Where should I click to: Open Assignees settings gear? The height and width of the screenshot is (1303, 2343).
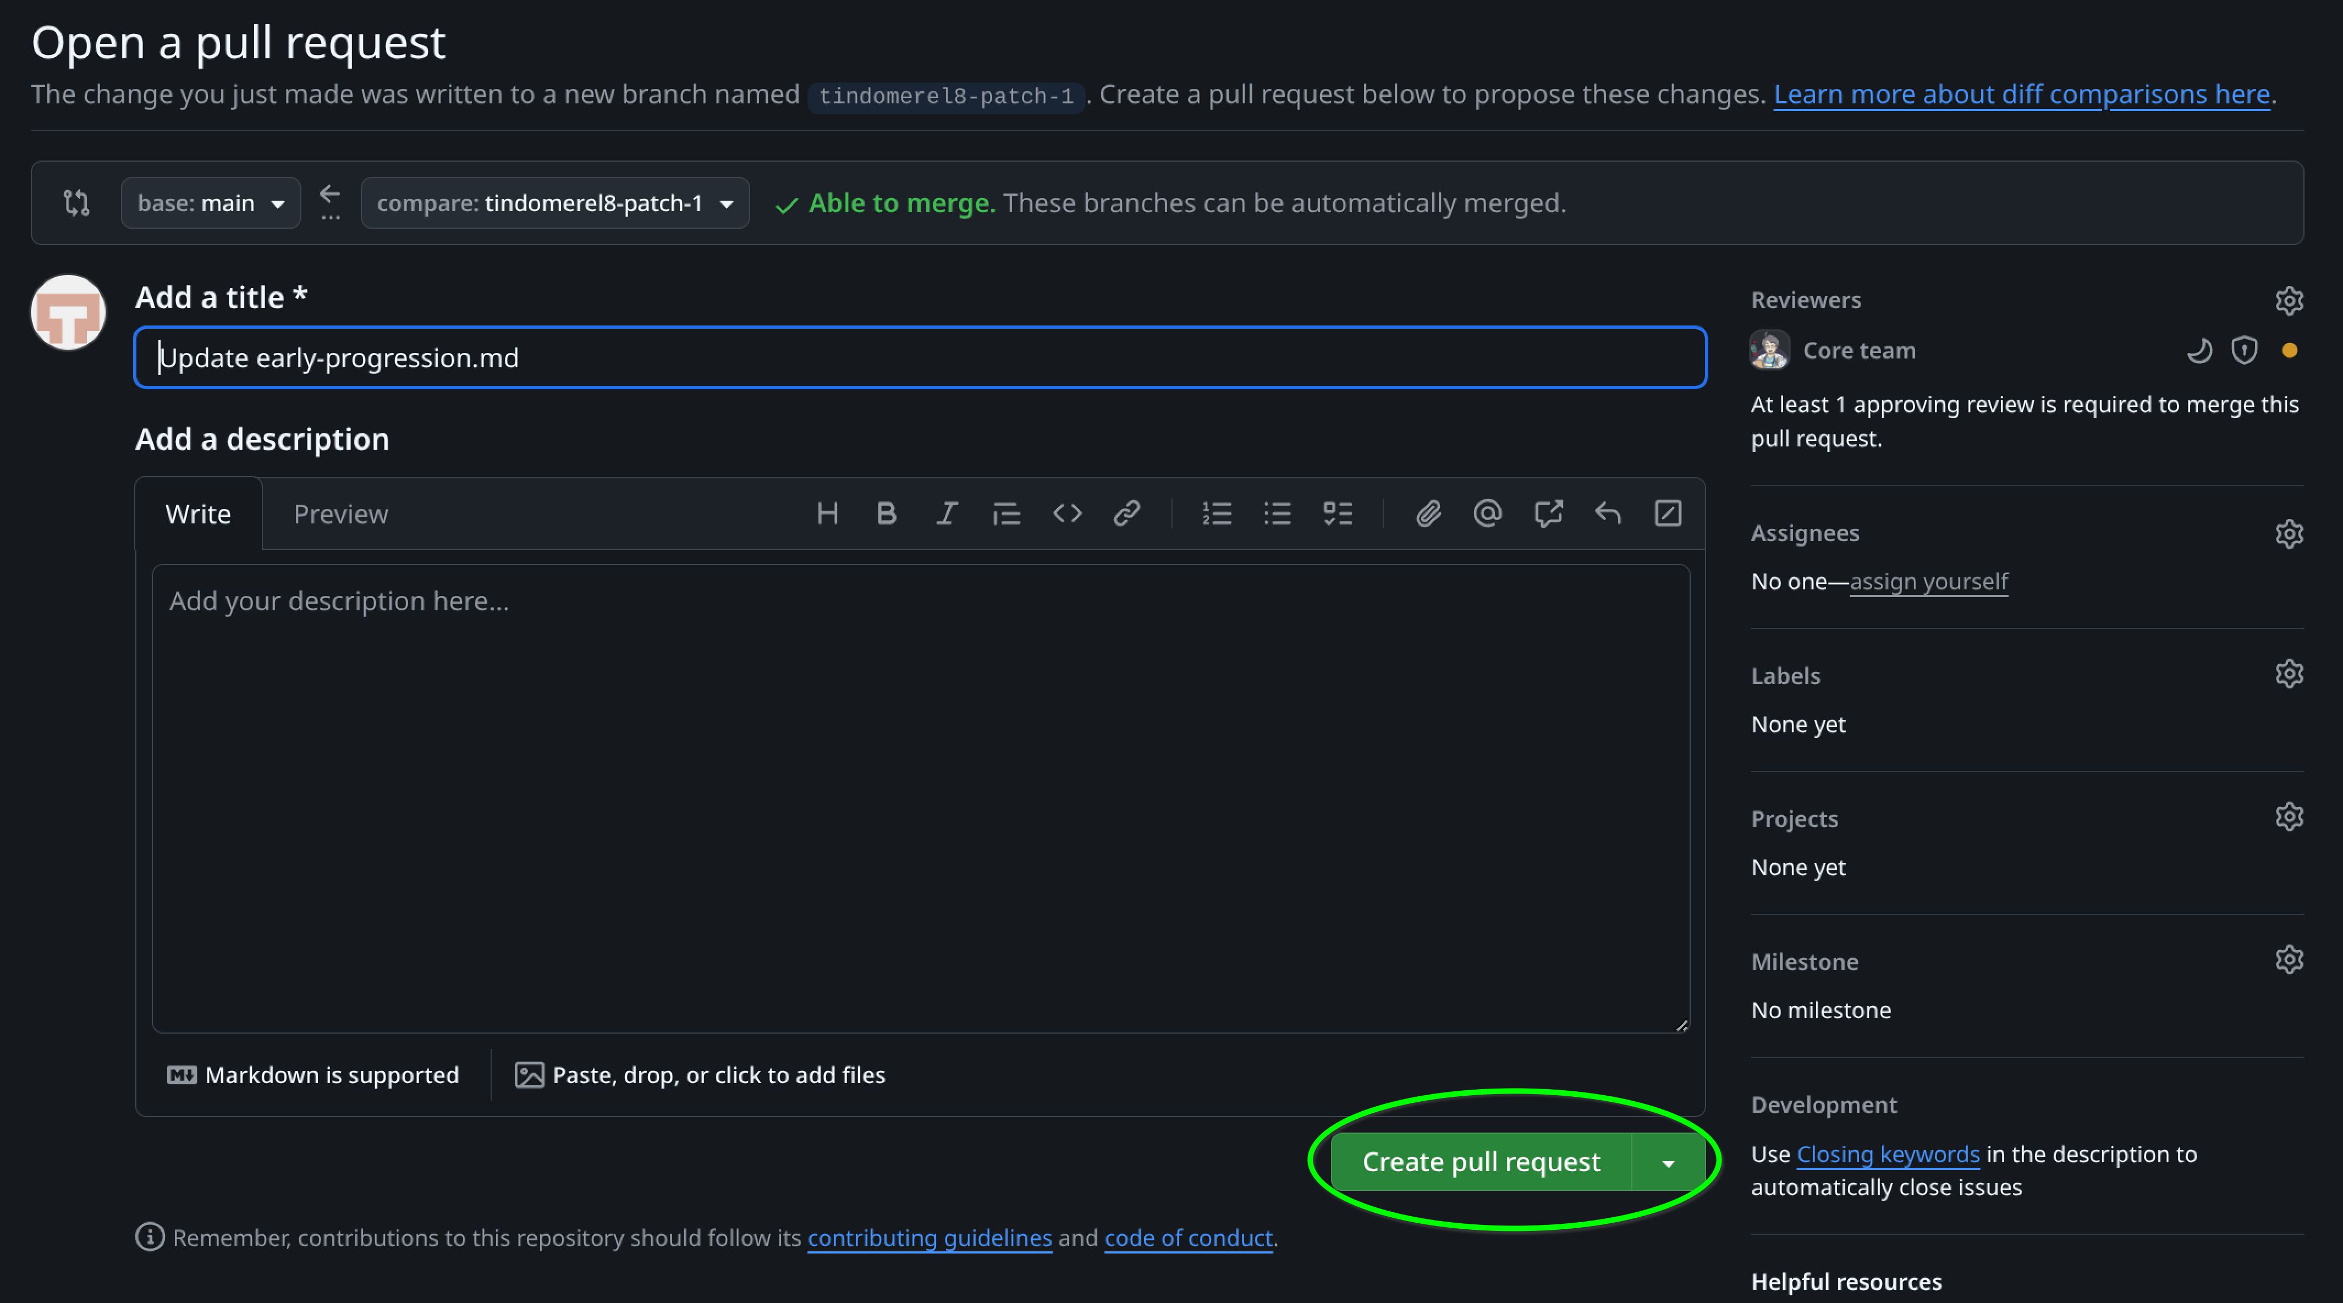tap(2289, 534)
